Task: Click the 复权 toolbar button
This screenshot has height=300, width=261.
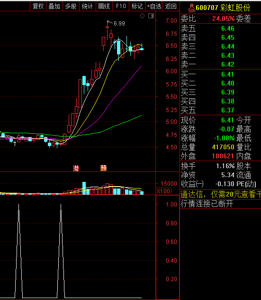Action: pyautogui.click(x=38, y=6)
